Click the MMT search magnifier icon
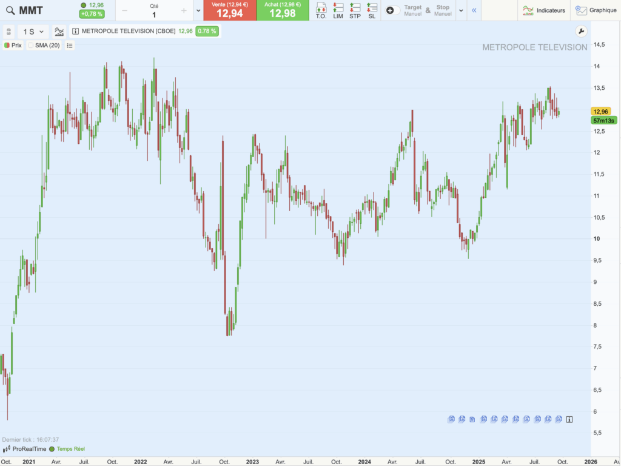621x466 pixels. pos(8,10)
